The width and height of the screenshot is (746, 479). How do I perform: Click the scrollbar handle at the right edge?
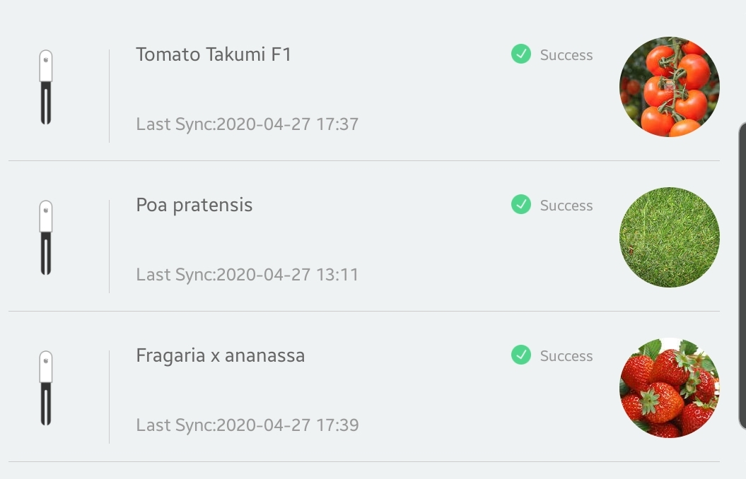tap(742, 276)
